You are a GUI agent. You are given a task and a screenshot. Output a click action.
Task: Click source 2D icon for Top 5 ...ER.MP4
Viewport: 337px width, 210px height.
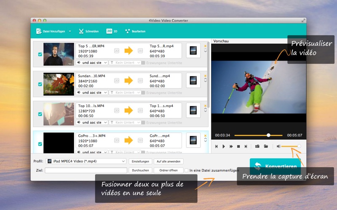[117, 51]
